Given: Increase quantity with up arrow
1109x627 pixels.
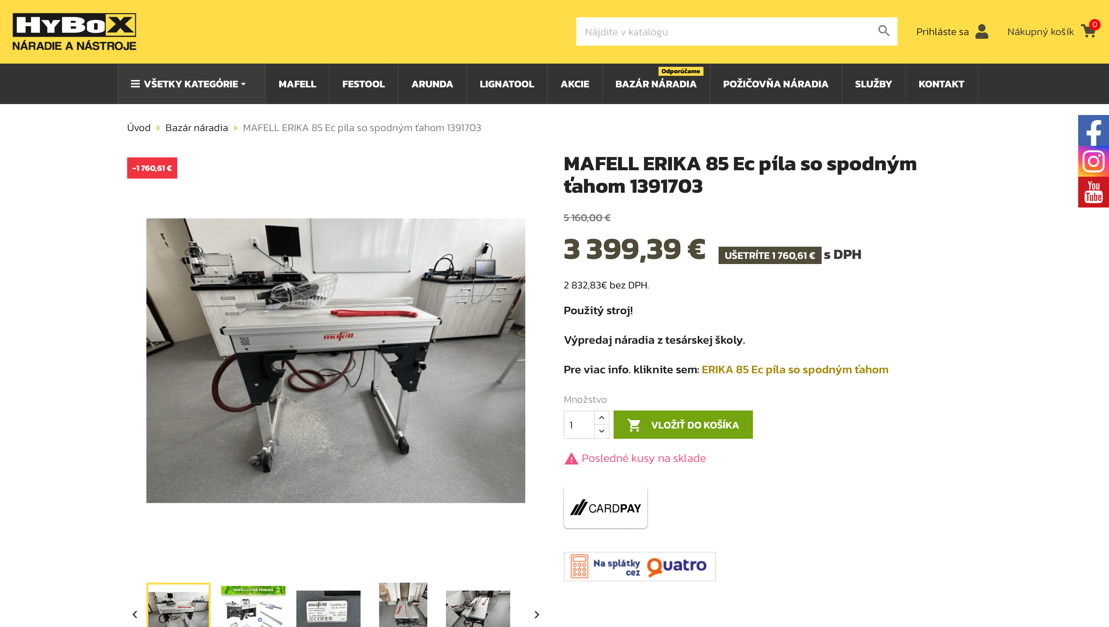Looking at the screenshot, I should click(601, 417).
